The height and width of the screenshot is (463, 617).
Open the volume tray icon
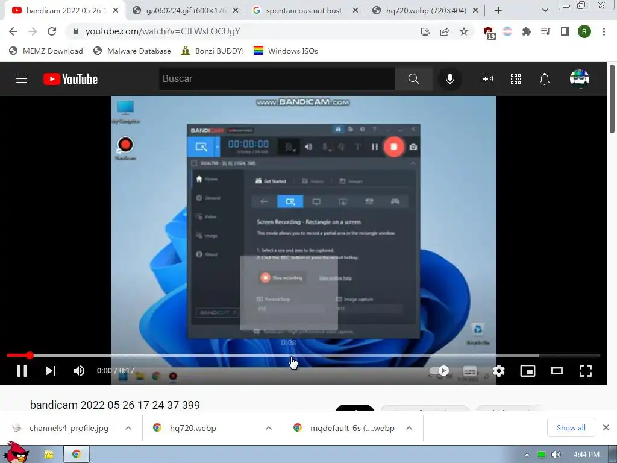pyautogui.click(x=556, y=455)
